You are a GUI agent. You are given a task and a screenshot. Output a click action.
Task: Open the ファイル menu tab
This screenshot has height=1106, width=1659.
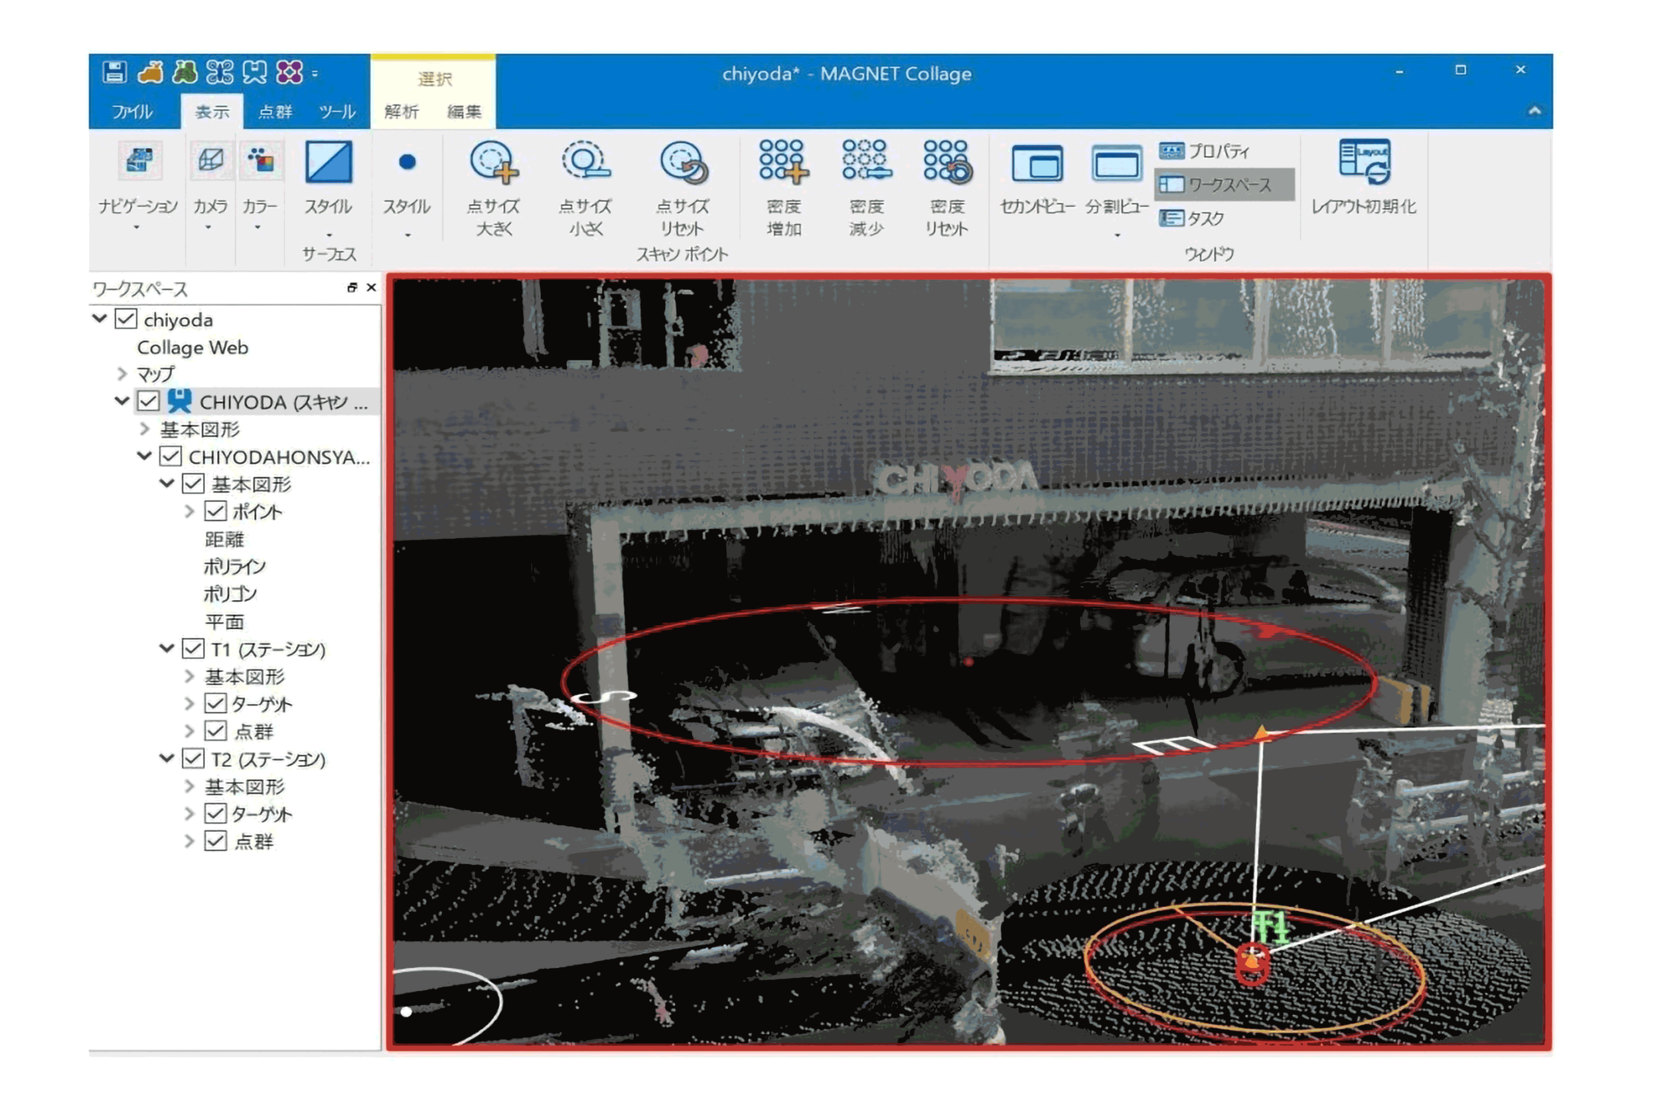pos(132,112)
